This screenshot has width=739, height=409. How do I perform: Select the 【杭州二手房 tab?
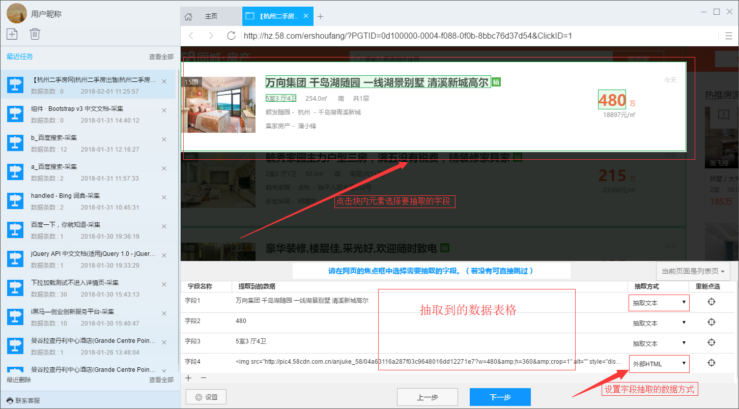278,16
